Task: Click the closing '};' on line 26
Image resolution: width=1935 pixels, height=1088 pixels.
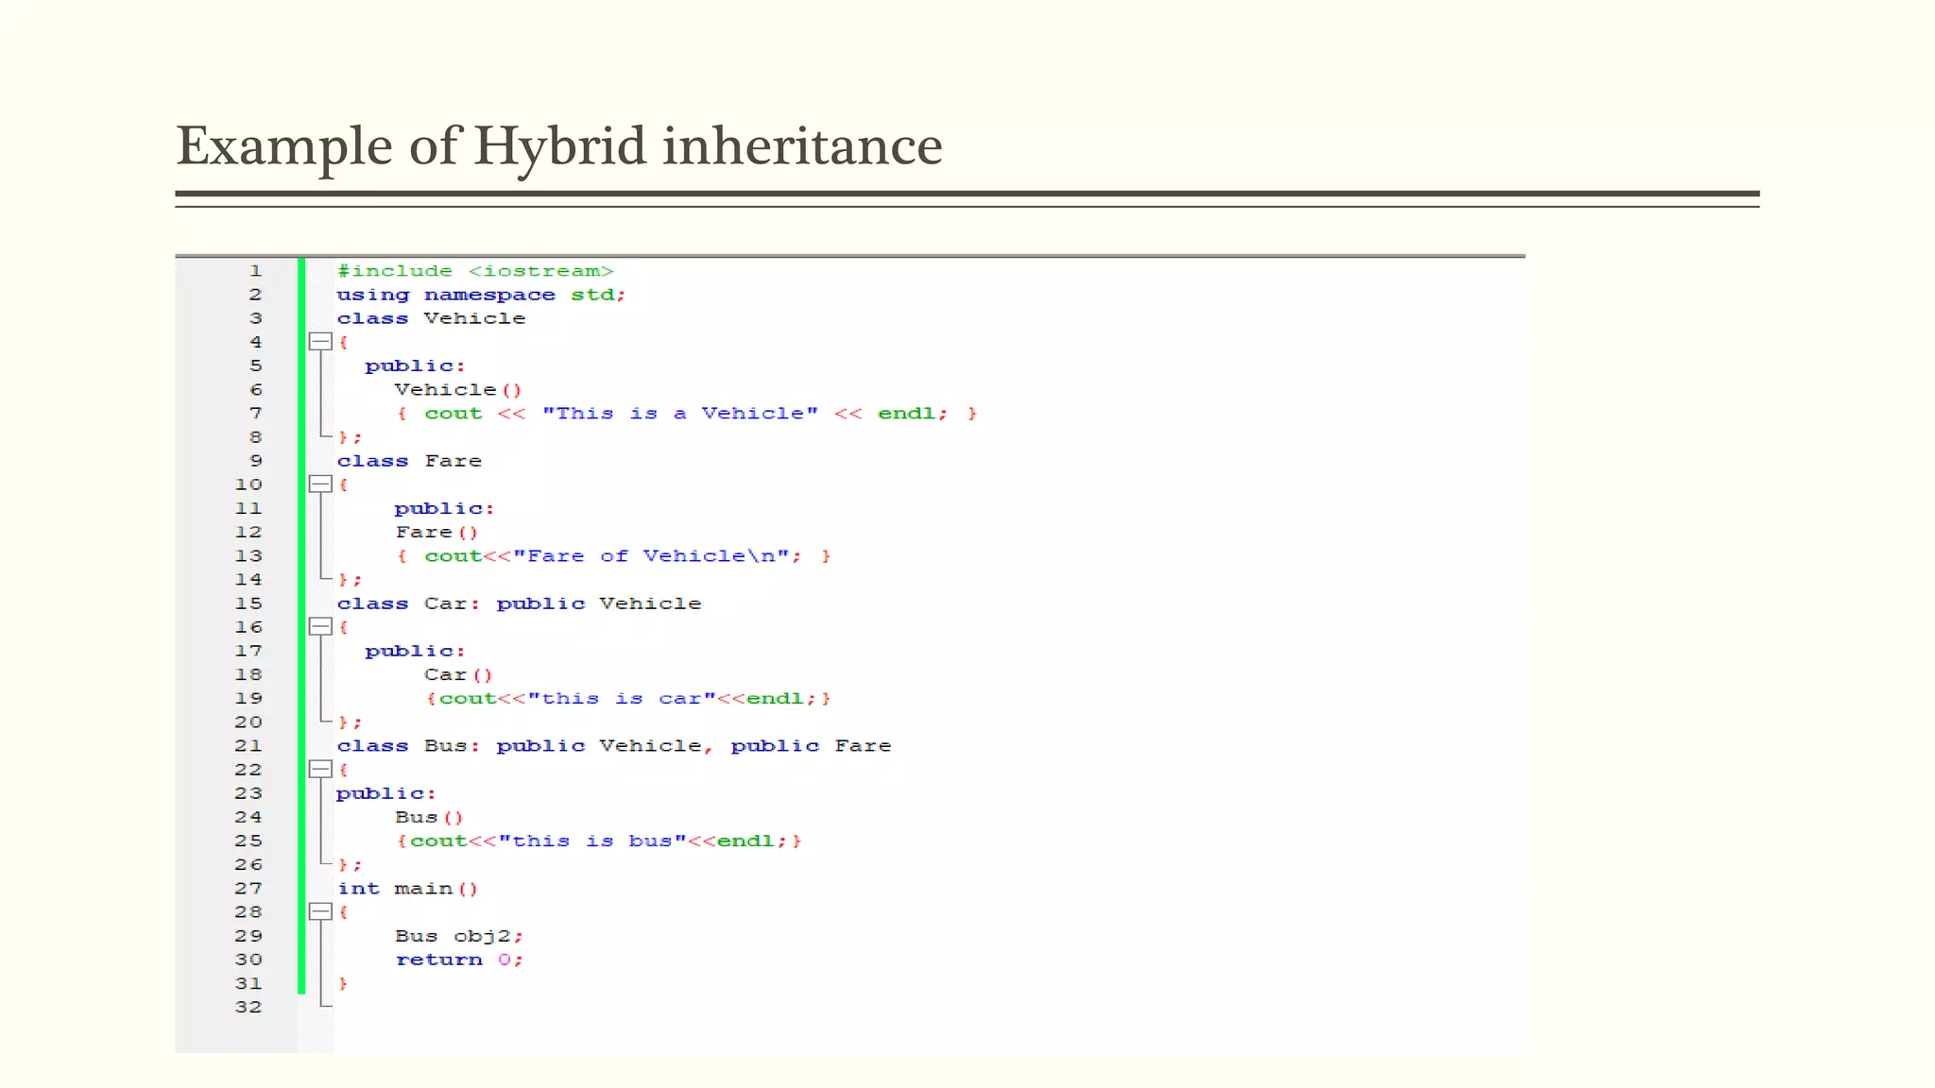Action: tap(350, 865)
